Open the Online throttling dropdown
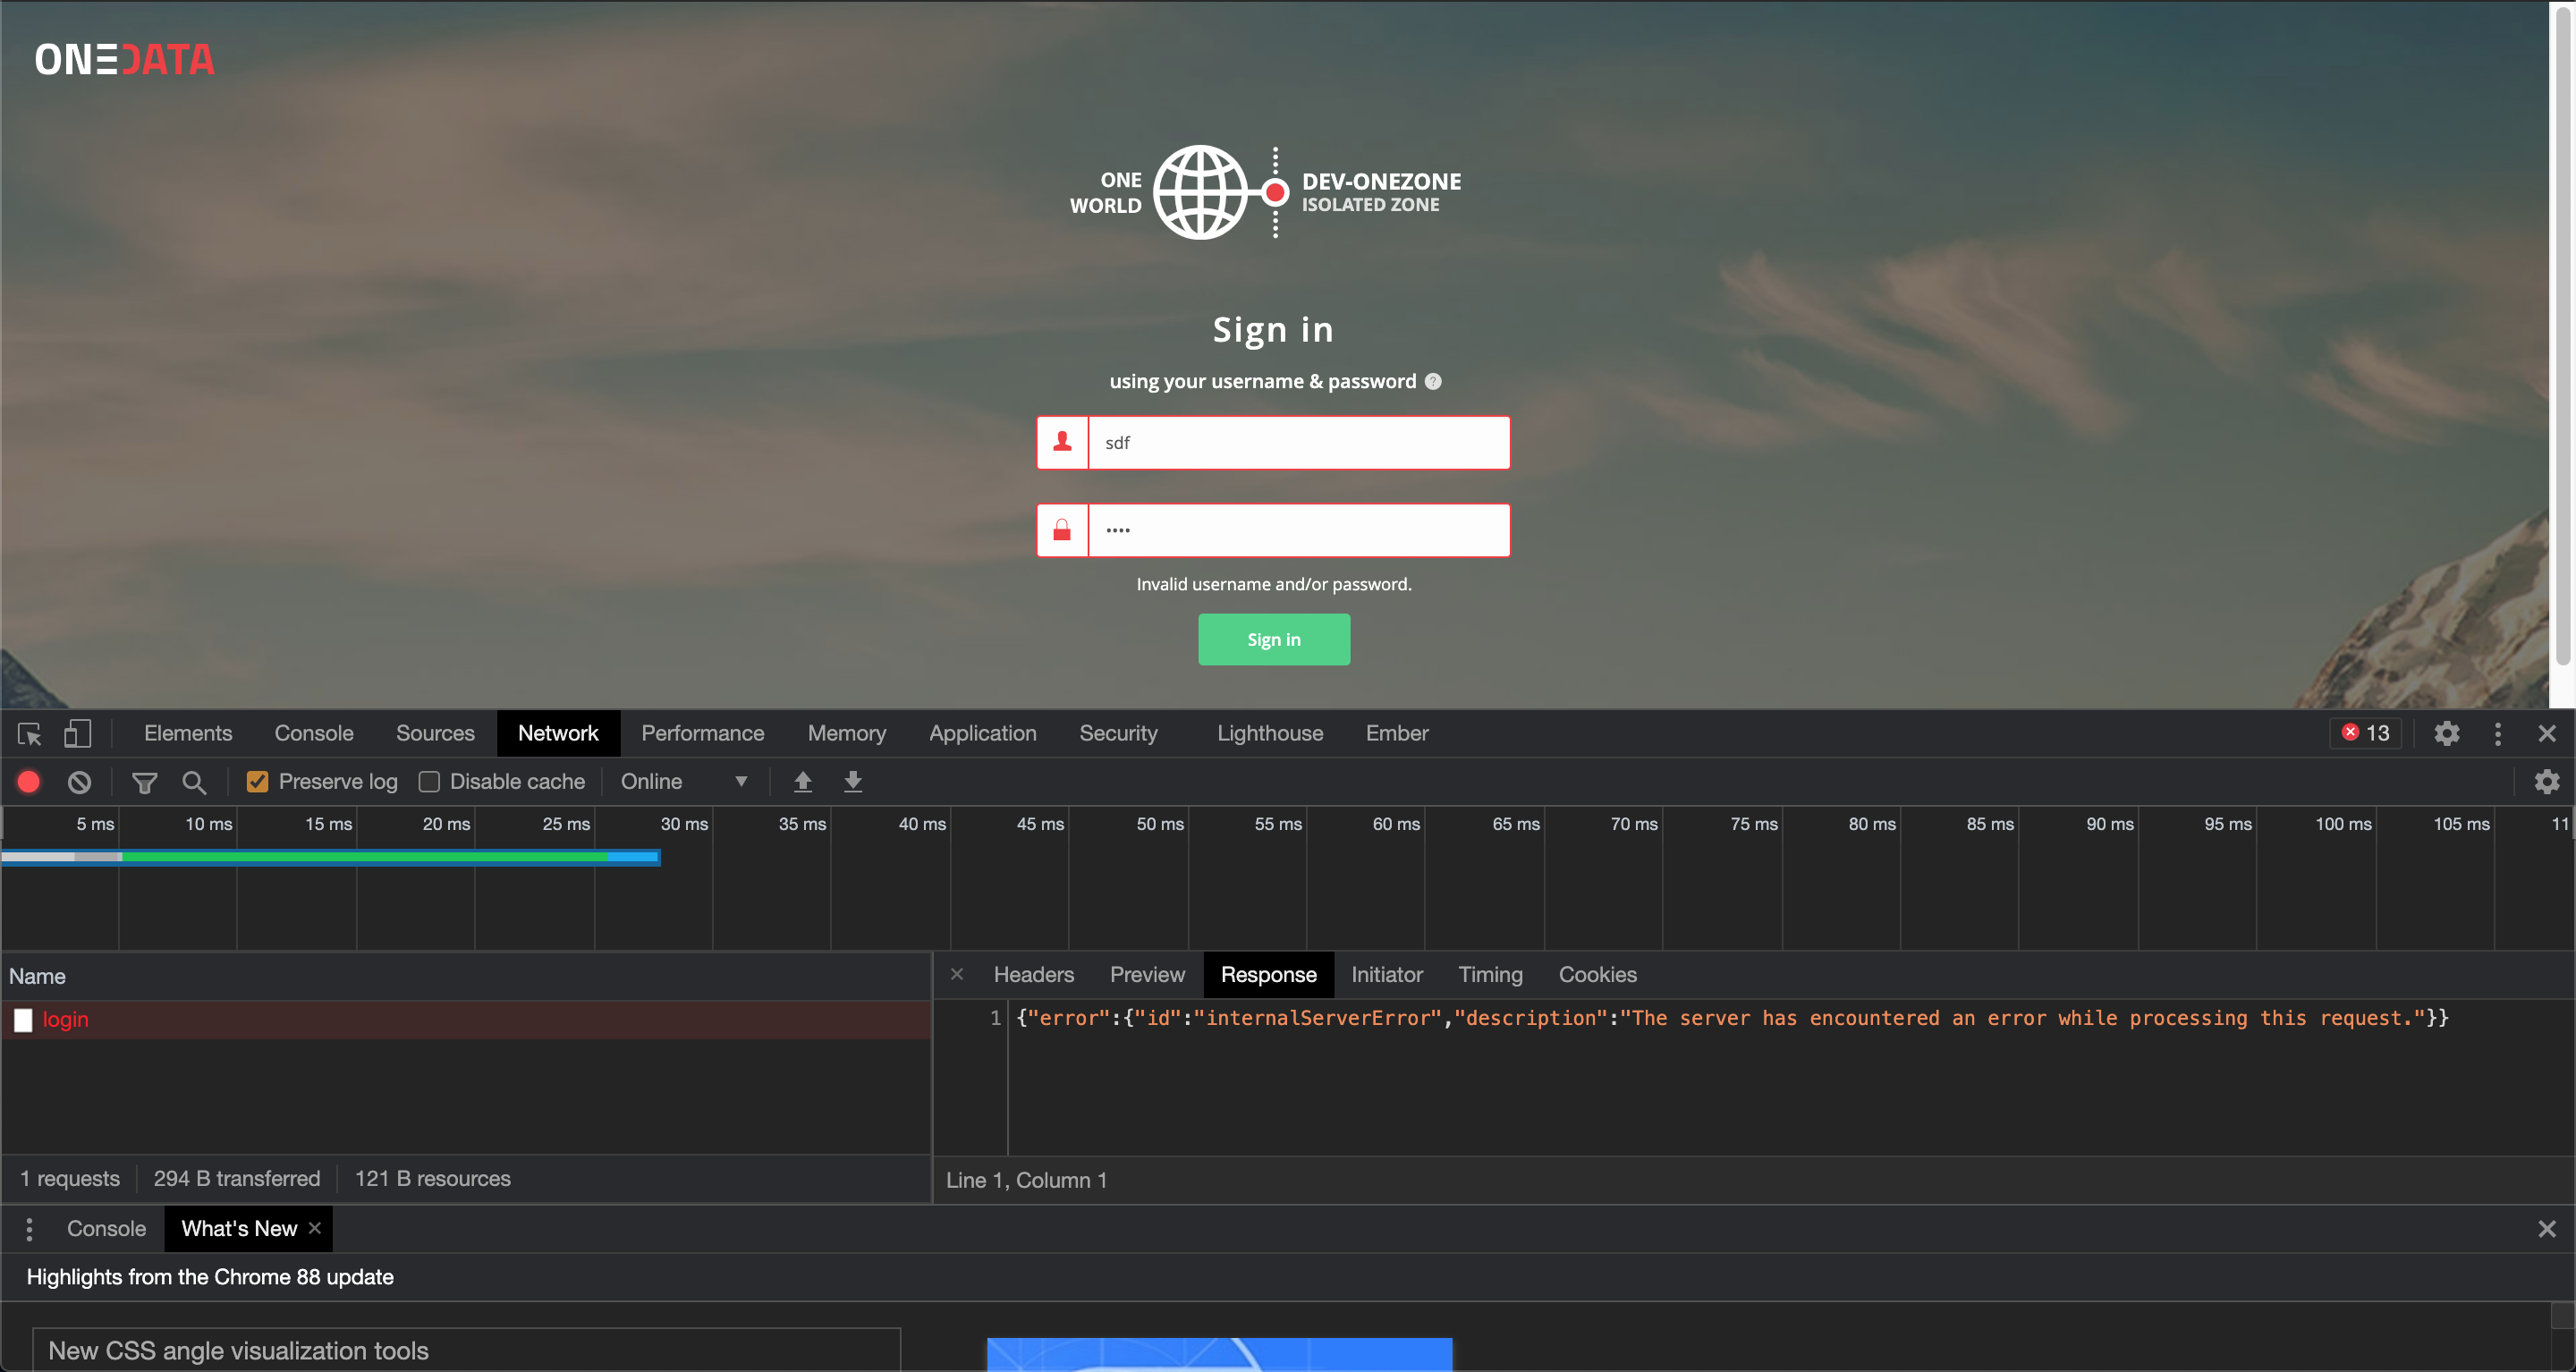This screenshot has width=2576, height=1372. point(684,782)
